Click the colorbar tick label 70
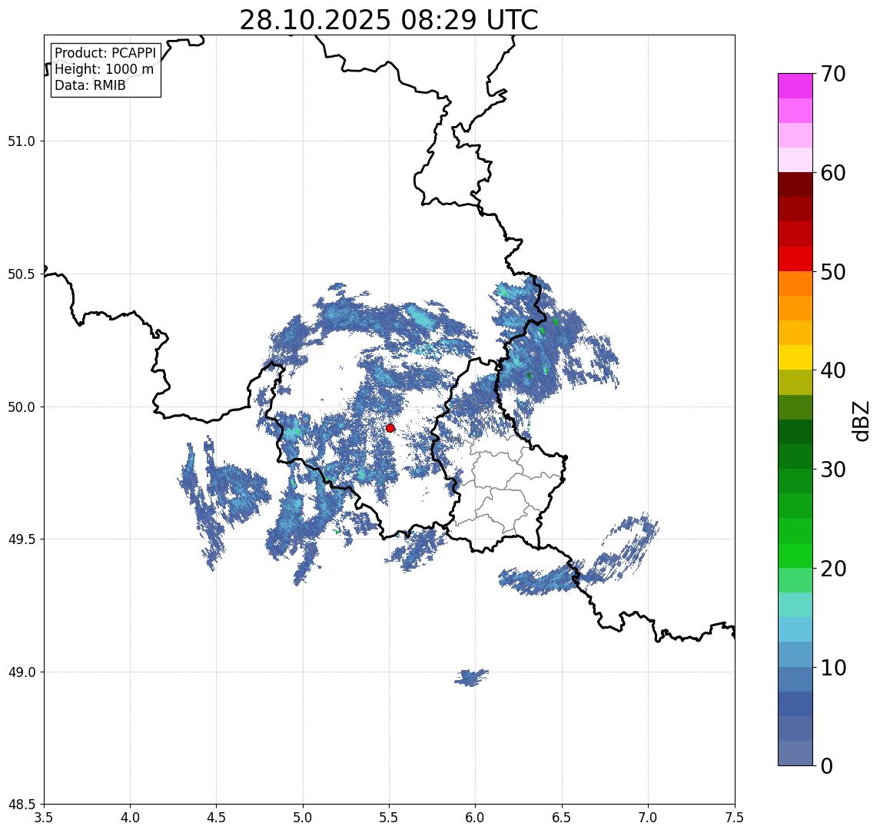The image size is (880, 833). (x=833, y=74)
